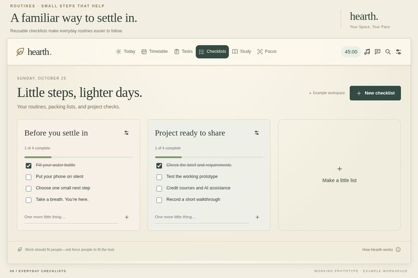Screen dimensions: 418x278
Task: Check Credit sources and AI assistance
Action: [x=159, y=188]
